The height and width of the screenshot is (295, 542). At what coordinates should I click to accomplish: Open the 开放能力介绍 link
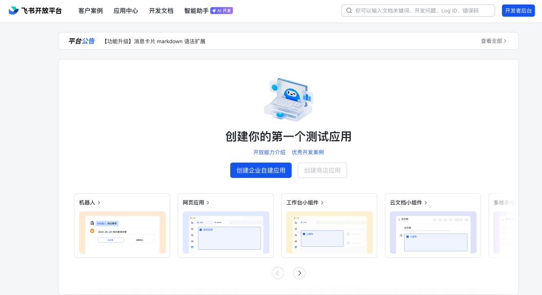pos(269,152)
